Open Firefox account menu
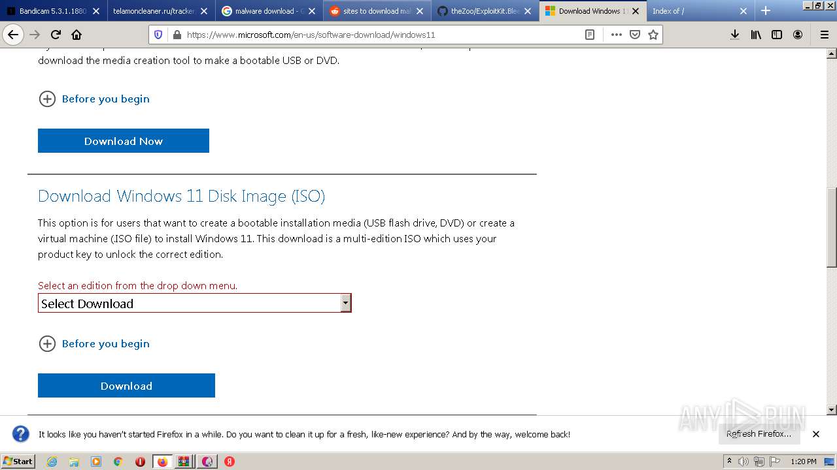Viewport: 837px width, 470px height. tap(798, 35)
